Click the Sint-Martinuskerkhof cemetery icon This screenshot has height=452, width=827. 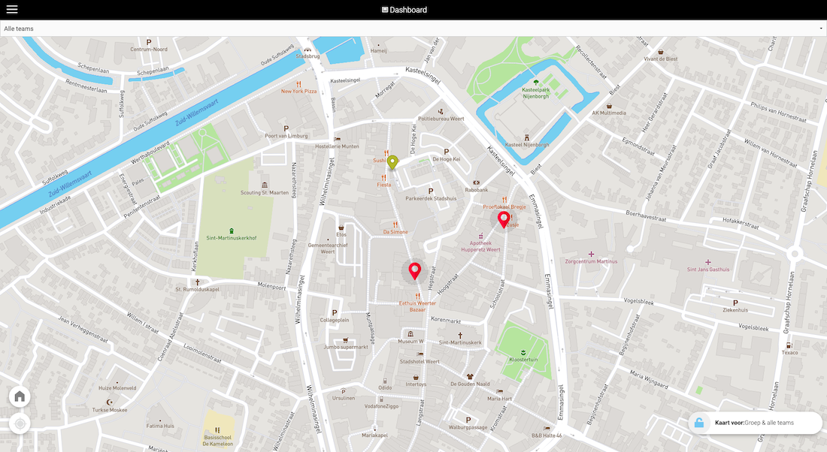pyautogui.click(x=231, y=231)
